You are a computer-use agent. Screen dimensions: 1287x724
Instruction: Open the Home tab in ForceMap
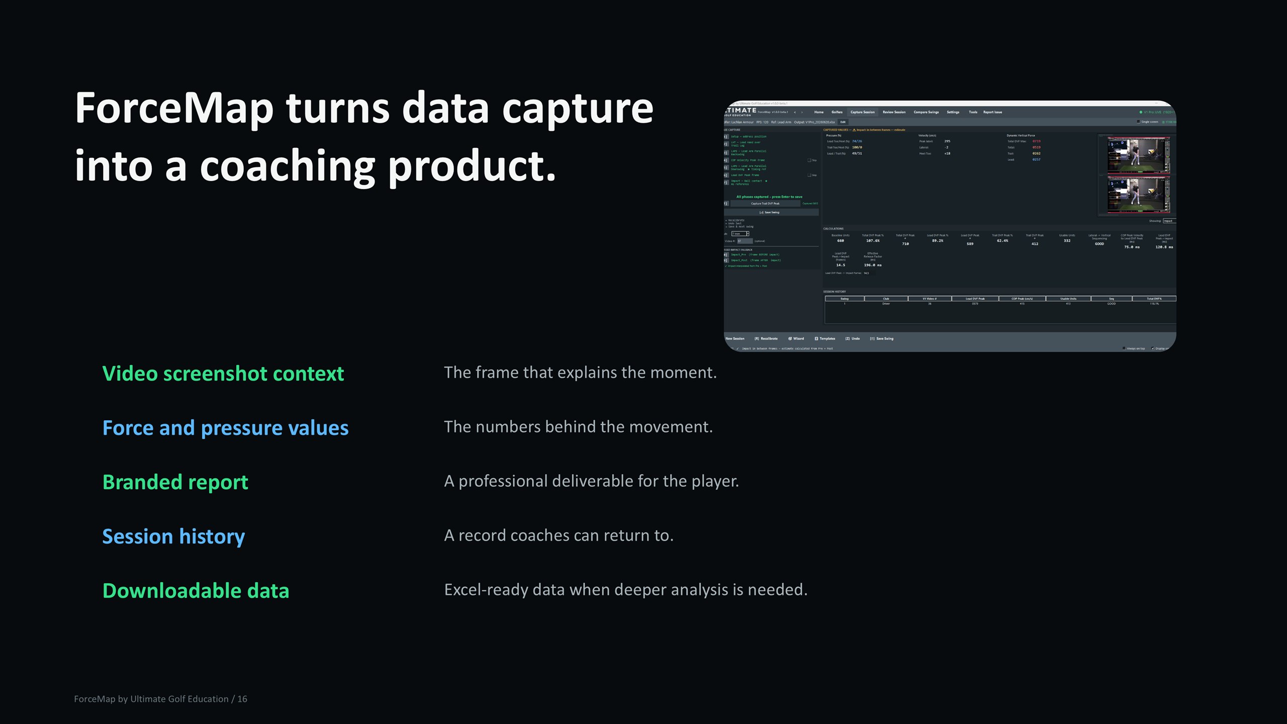coord(819,112)
